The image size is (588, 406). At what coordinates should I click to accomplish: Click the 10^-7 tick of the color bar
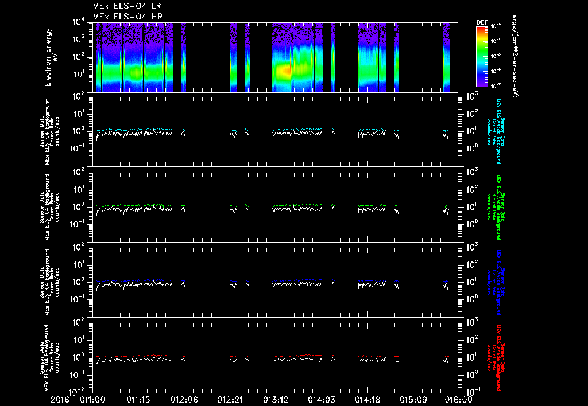pyautogui.click(x=496, y=86)
